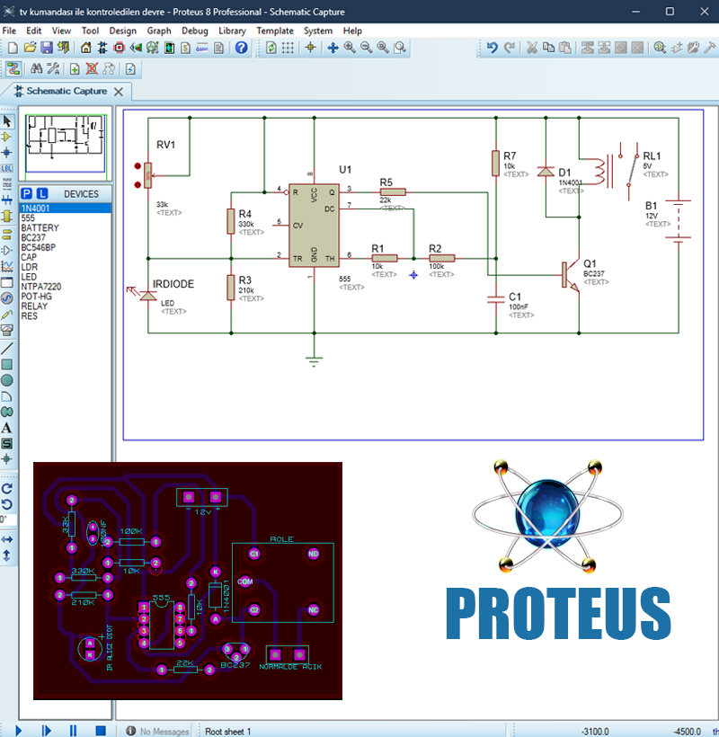Open the Library menu
This screenshot has width=719, height=737.
point(232,31)
